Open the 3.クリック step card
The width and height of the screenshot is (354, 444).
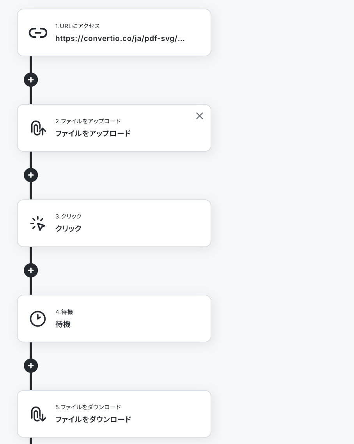pos(114,223)
